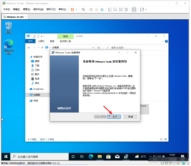Open the 虚拟机(M) menu
Image resolution: width=191 pixels, height=166 pixels.
pos(38,9)
